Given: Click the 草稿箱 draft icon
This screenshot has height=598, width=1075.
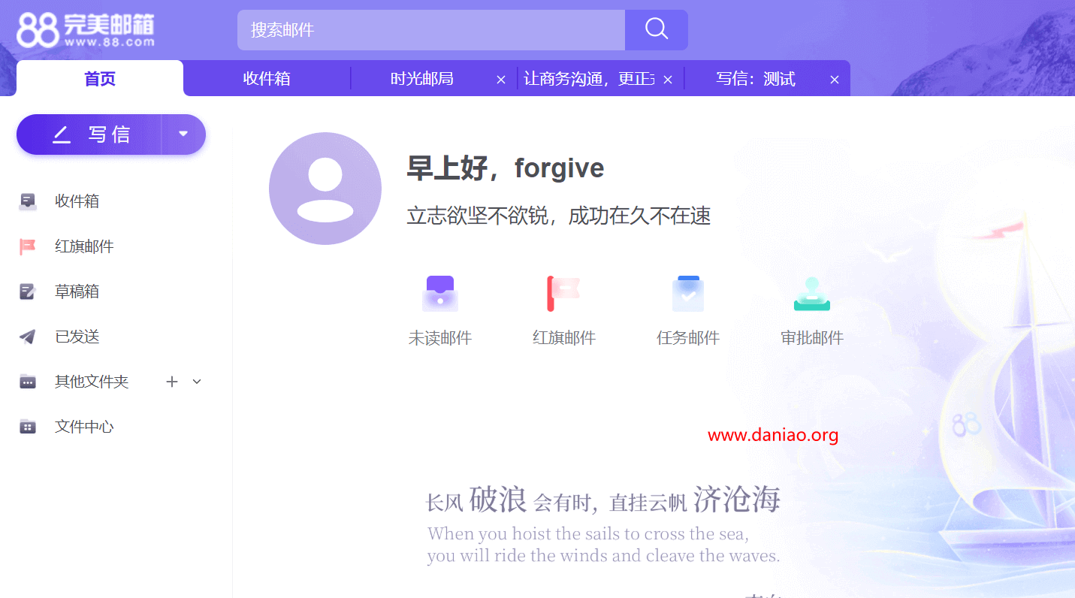Looking at the screenshot, I should click(28, 291).
